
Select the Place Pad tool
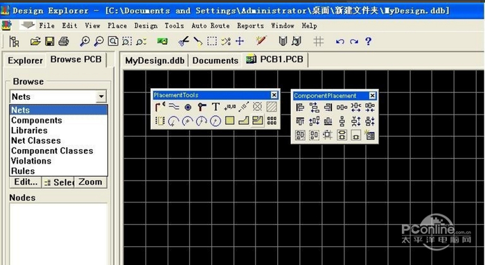pos(188,107)
